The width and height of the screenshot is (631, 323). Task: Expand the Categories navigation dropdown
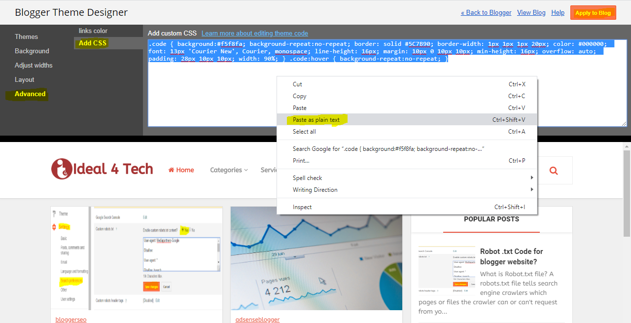point(228,170)
